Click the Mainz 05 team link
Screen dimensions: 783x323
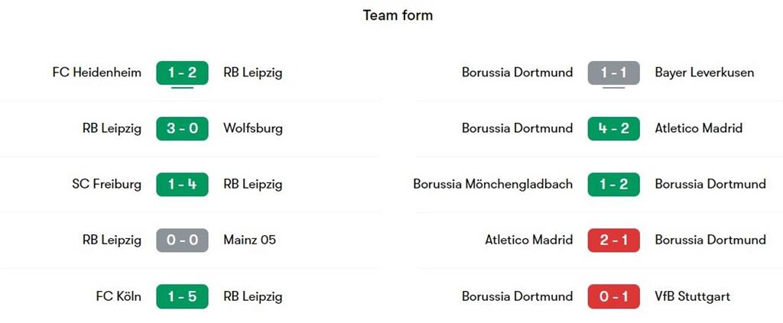pos(249,240)
